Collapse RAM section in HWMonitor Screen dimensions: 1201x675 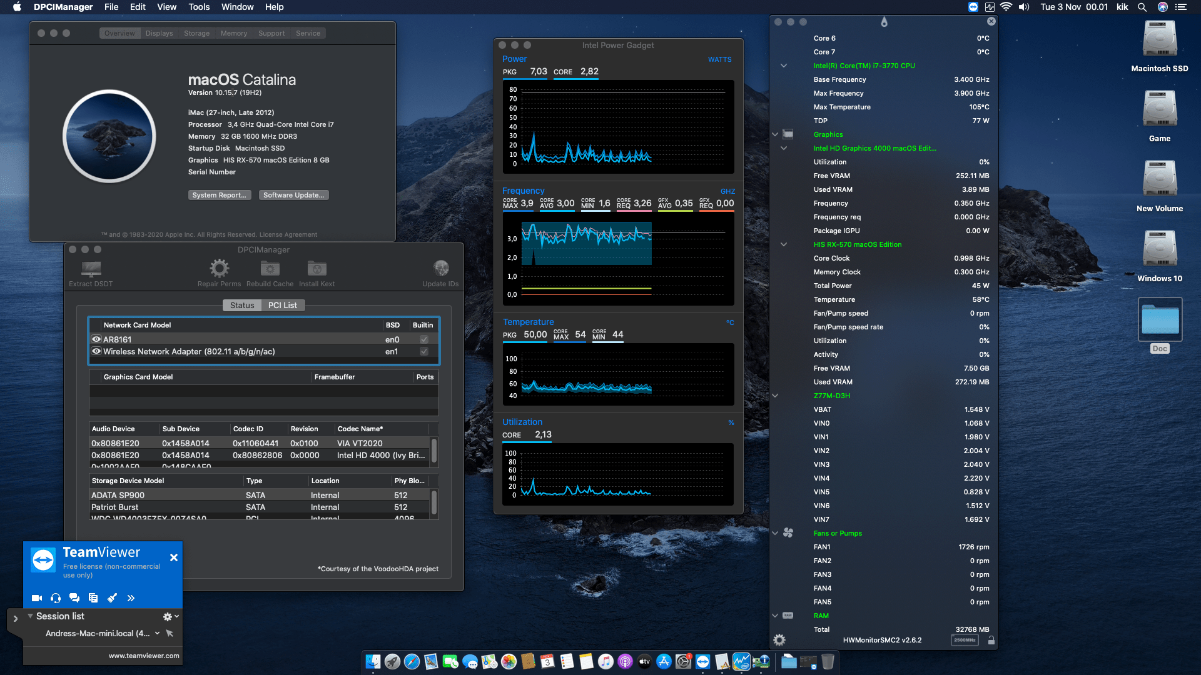point(775,616)
